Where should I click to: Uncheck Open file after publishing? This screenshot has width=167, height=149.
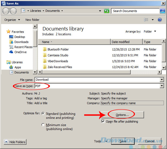103,121
